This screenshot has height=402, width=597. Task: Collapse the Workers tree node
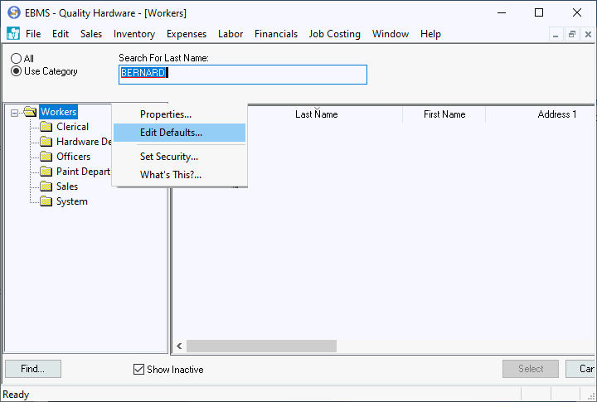tap(15, 113)
